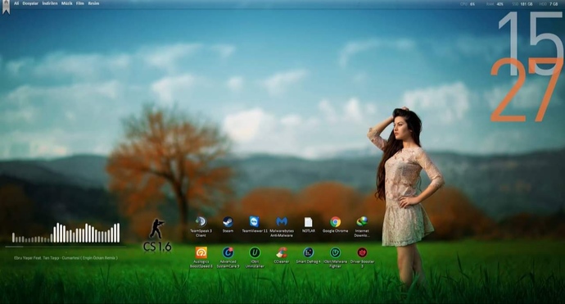Screen dimensions: 565x304
Task: Open Internet Download Manager shortcut
Action: pos(362,227)
